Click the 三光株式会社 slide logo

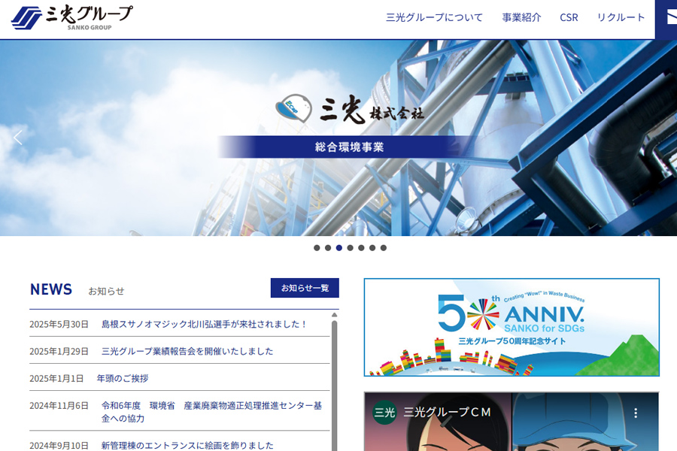350,109
